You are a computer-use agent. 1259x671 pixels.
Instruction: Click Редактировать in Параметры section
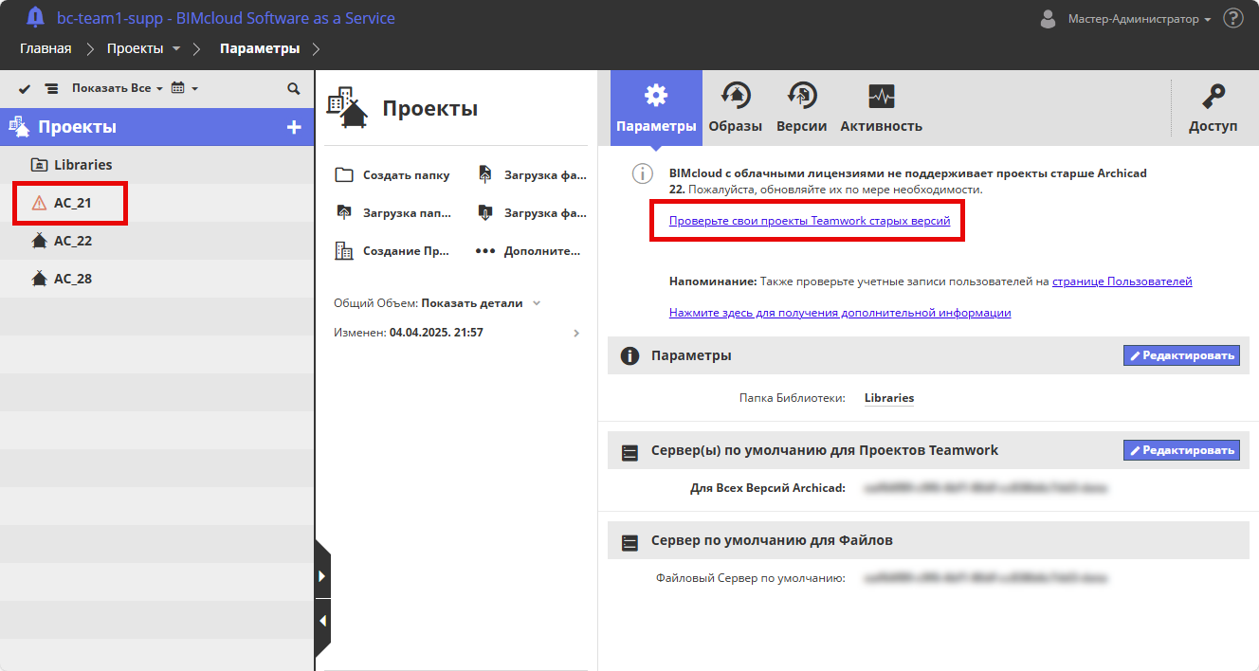click(1181, 355)
